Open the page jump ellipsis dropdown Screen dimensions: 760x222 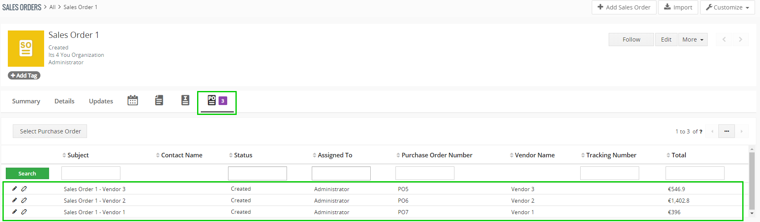click(726, 131)
